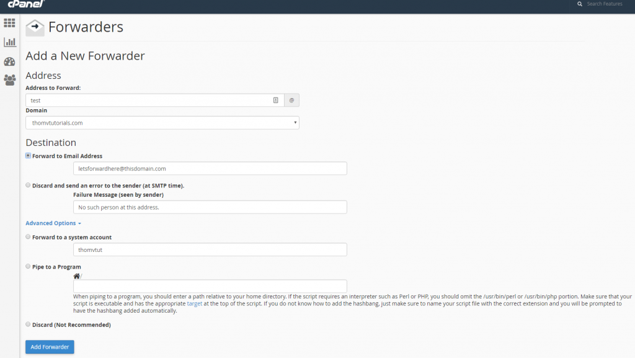This screenshot has width=635, height=358.
Task: Select Forward to Email Address option
Action: [28, 156]
